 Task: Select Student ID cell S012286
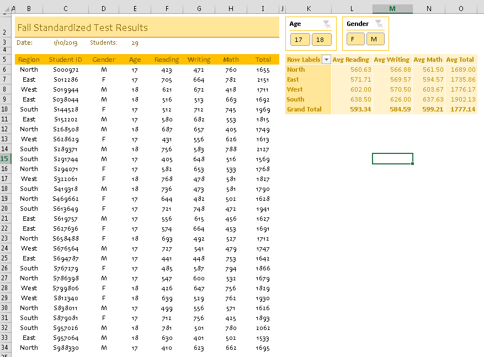(66, 79)
